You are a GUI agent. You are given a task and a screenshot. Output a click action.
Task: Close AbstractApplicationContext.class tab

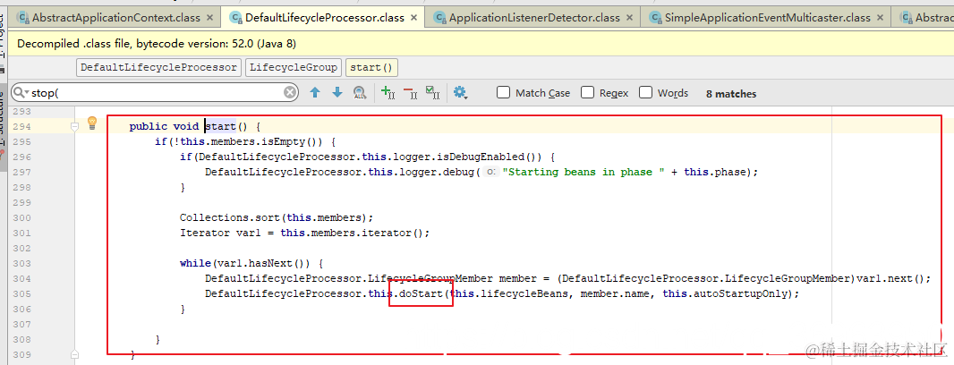211,18
